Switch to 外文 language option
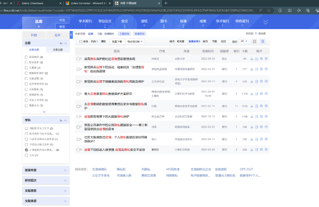This screenshot has width=319, height=207. 62,27
